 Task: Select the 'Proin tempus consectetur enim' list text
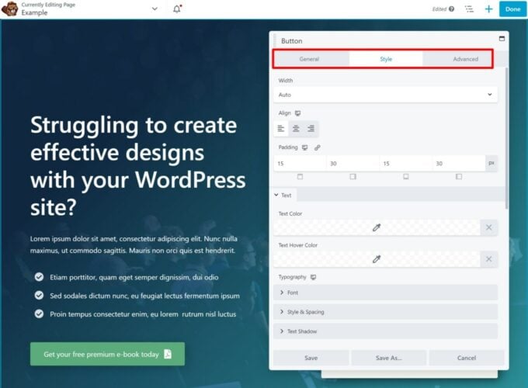point(143,314)
